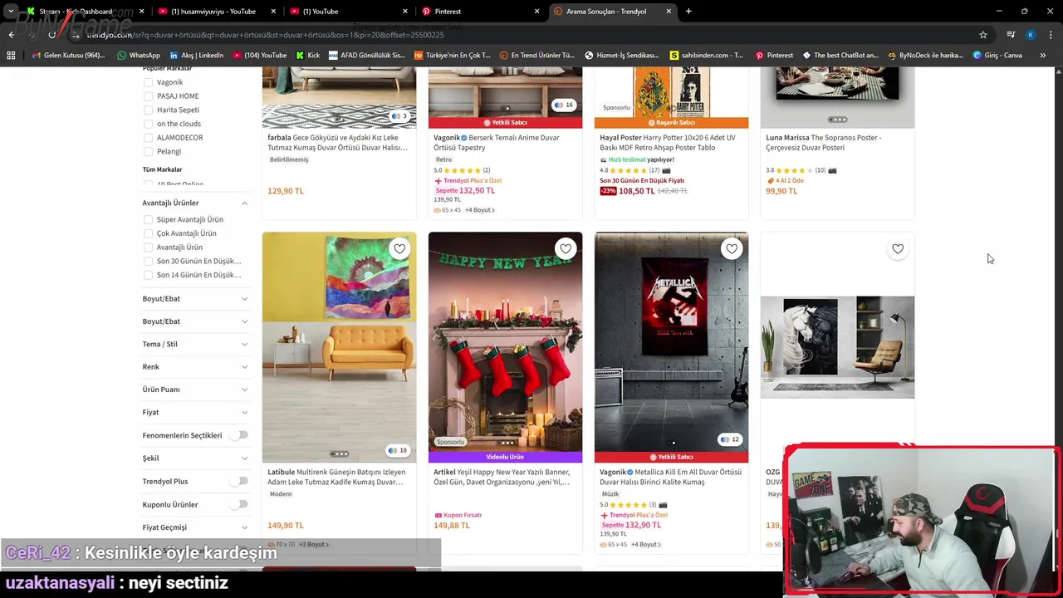Open +4 Boyut sizes under Metallica product

click(x=646, y=545)
